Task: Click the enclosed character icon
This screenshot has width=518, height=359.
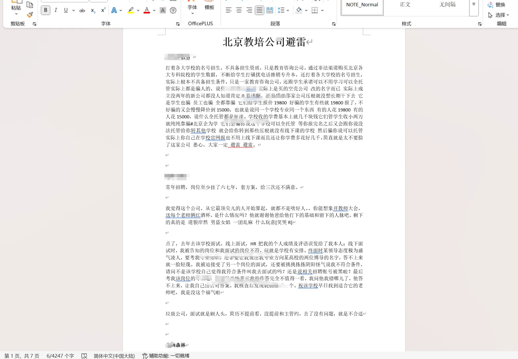Action: [x=173, y=10]
